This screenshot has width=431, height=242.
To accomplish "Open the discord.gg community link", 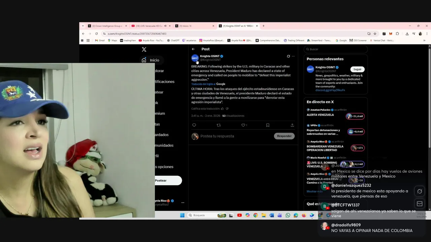I will 330,90.
